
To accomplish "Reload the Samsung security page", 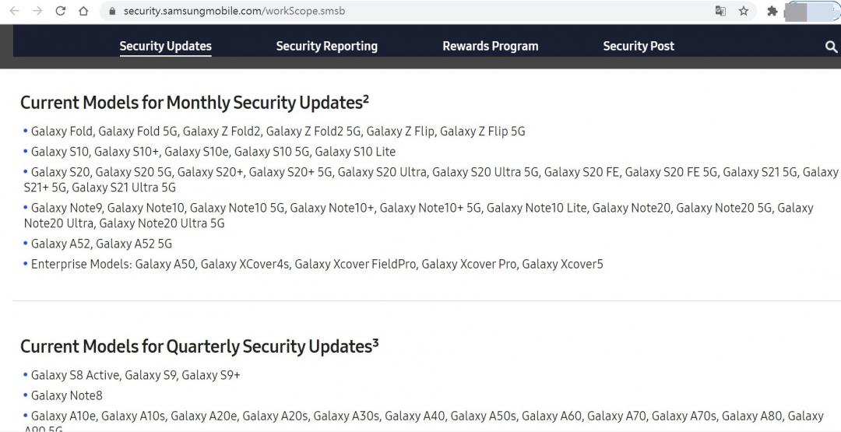I will 61,11.
